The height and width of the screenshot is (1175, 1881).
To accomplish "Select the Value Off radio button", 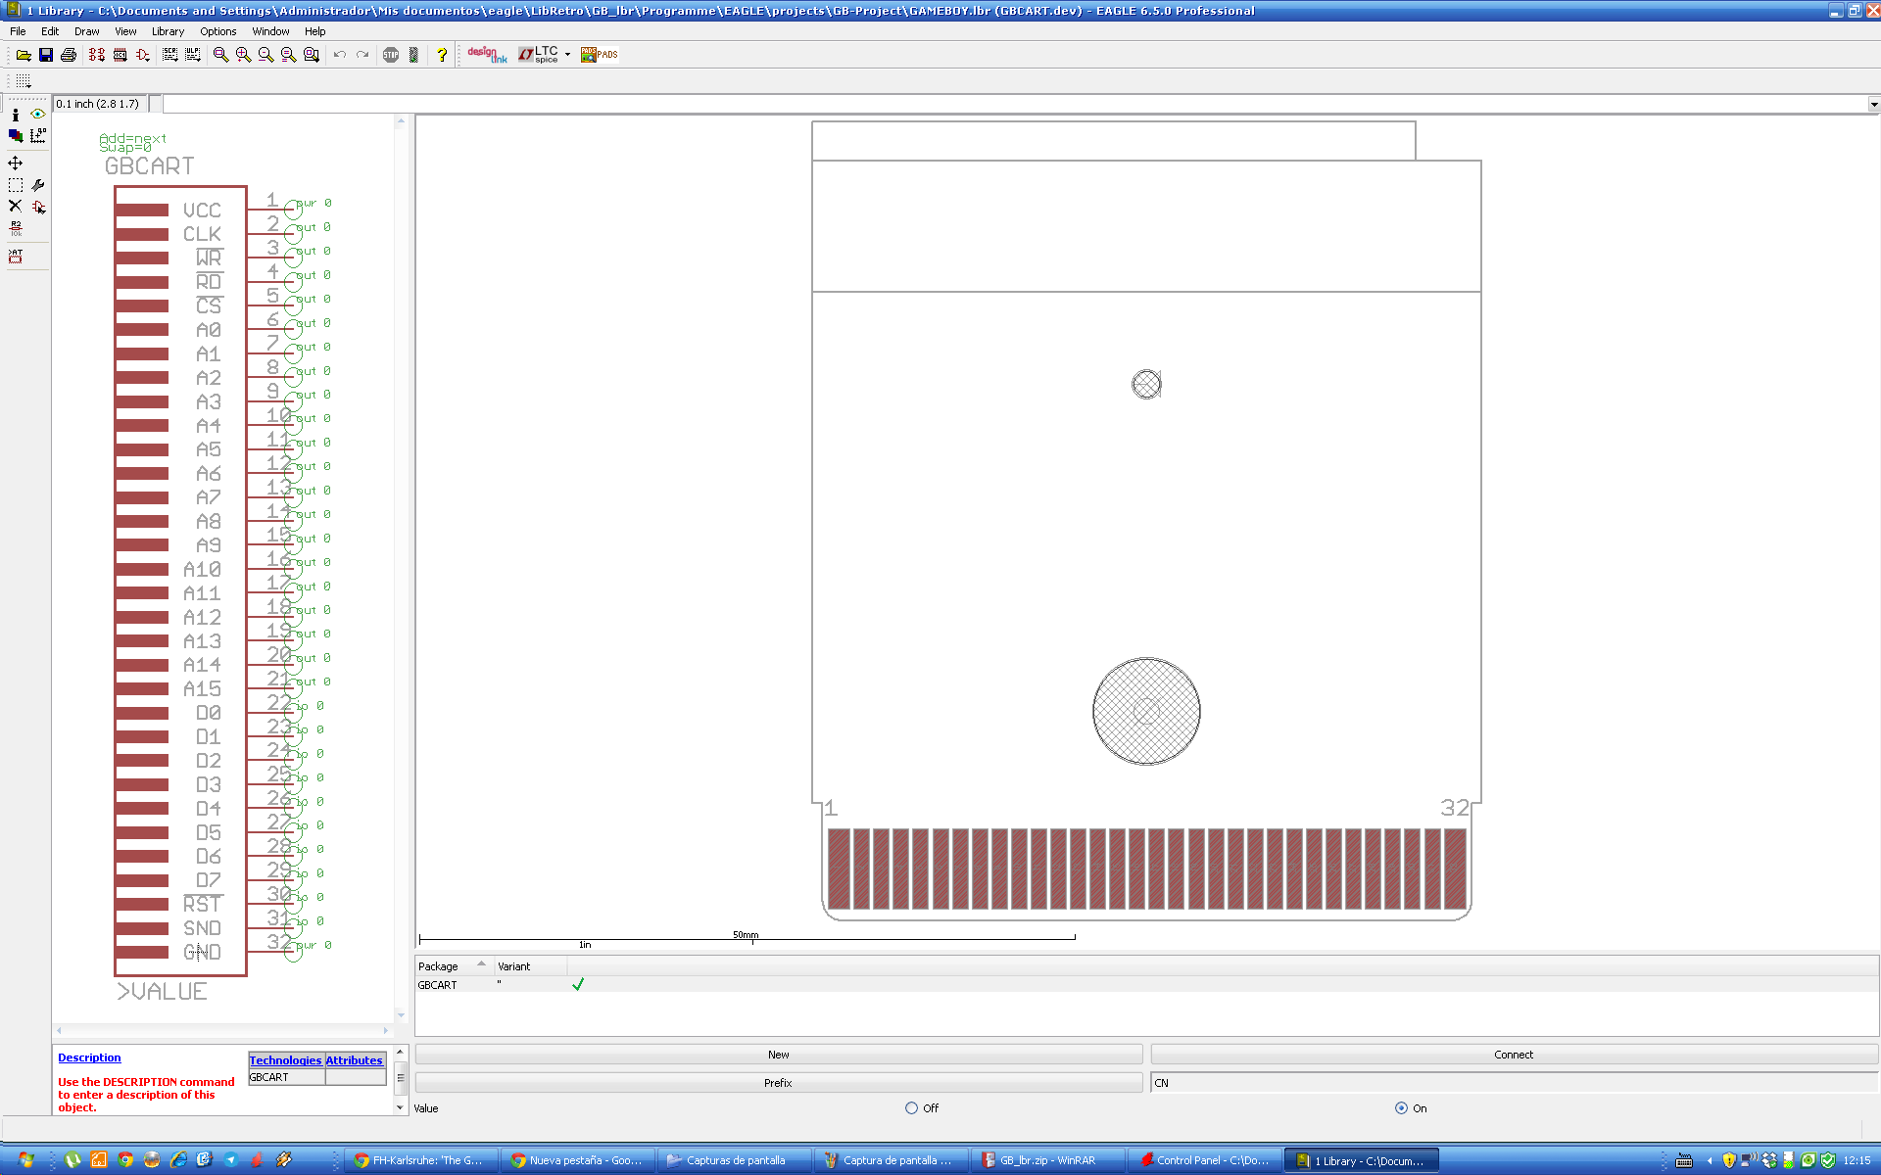I will tap(911, 1108).
